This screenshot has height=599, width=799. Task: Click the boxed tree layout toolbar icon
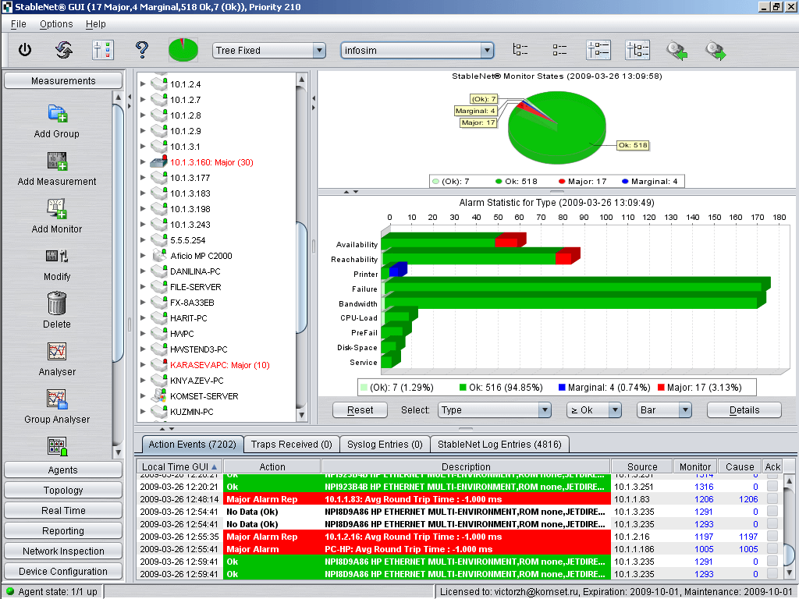click(598, 50)
